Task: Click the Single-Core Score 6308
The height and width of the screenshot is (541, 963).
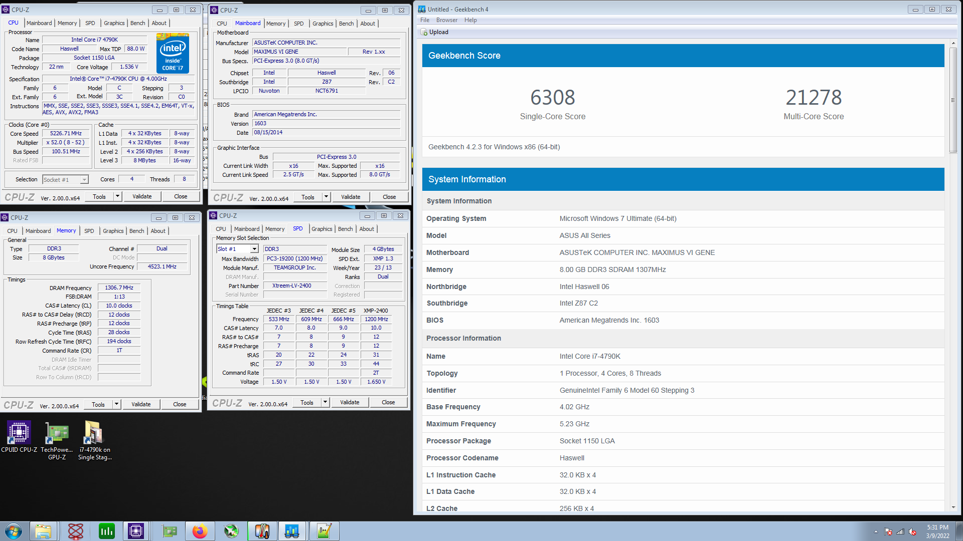Action: point(553,98)
